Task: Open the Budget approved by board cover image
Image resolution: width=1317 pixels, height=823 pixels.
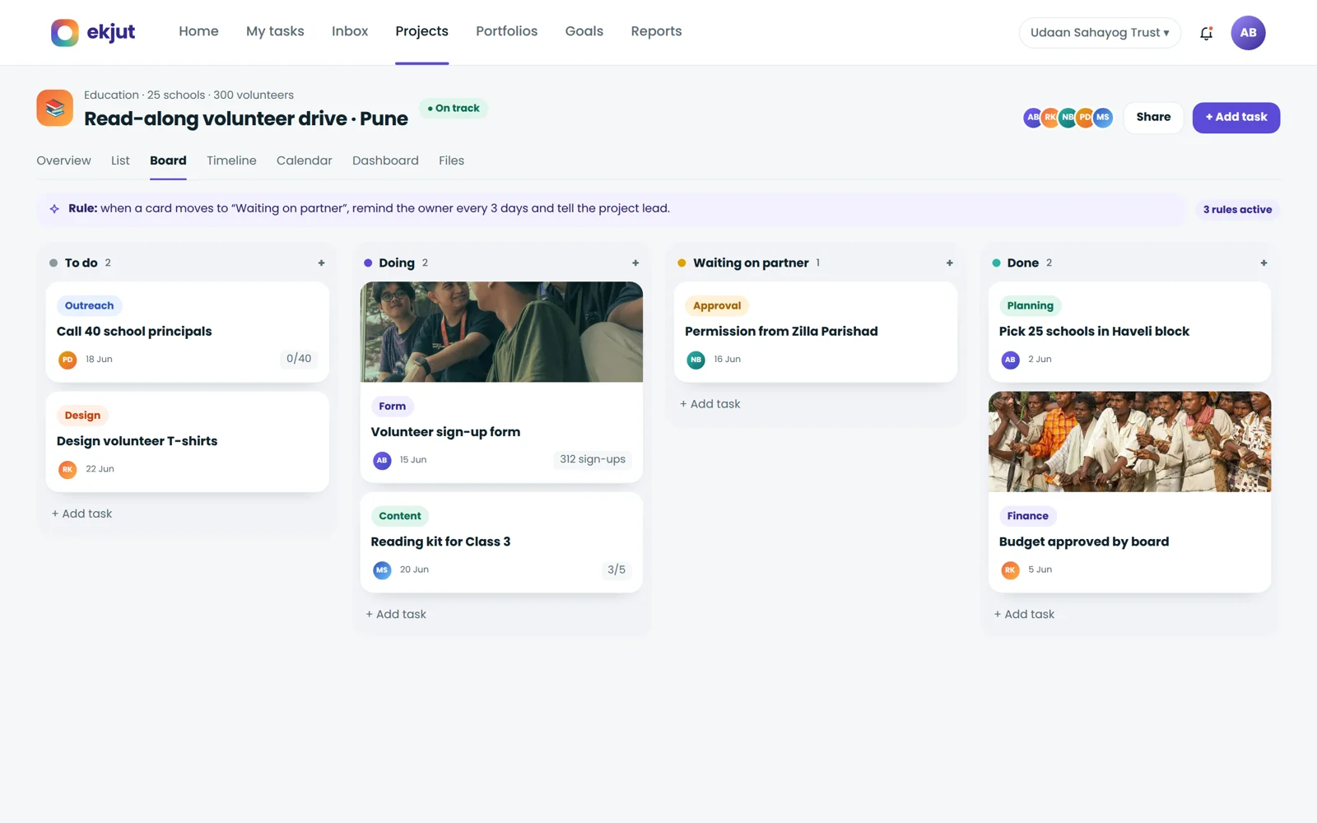Action: click(x=1129, y=442)
